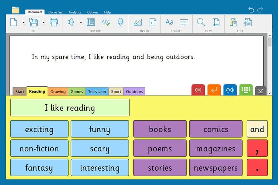Run the Abc spell check
Screen dimensions: 278x185
[106, 22]
